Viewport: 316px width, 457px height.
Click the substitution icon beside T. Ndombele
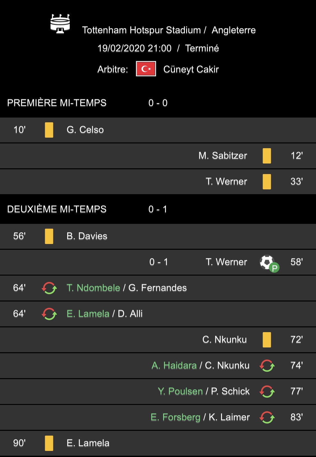[49, 288]
